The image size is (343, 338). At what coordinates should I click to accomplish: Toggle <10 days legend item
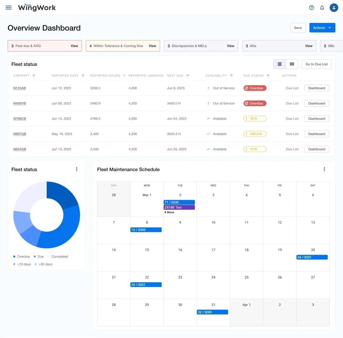tap(22, 264)
